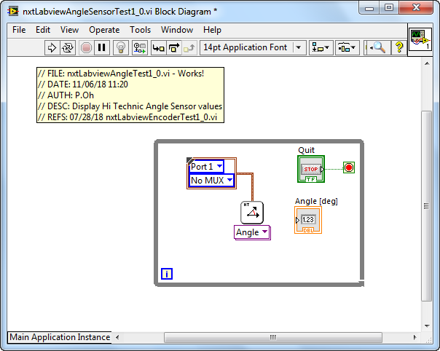Click Run Continuously button
Screen dimensions: 440x351
pyautogui.click(x=68, y=48)
